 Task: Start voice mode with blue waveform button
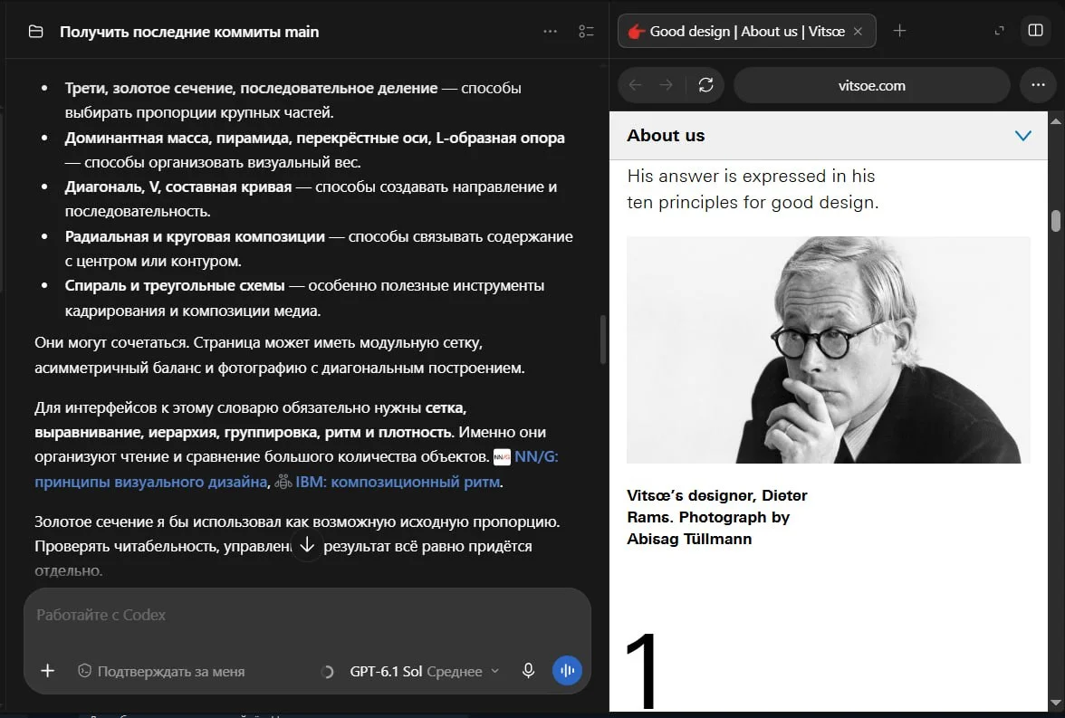coord(567,671)
